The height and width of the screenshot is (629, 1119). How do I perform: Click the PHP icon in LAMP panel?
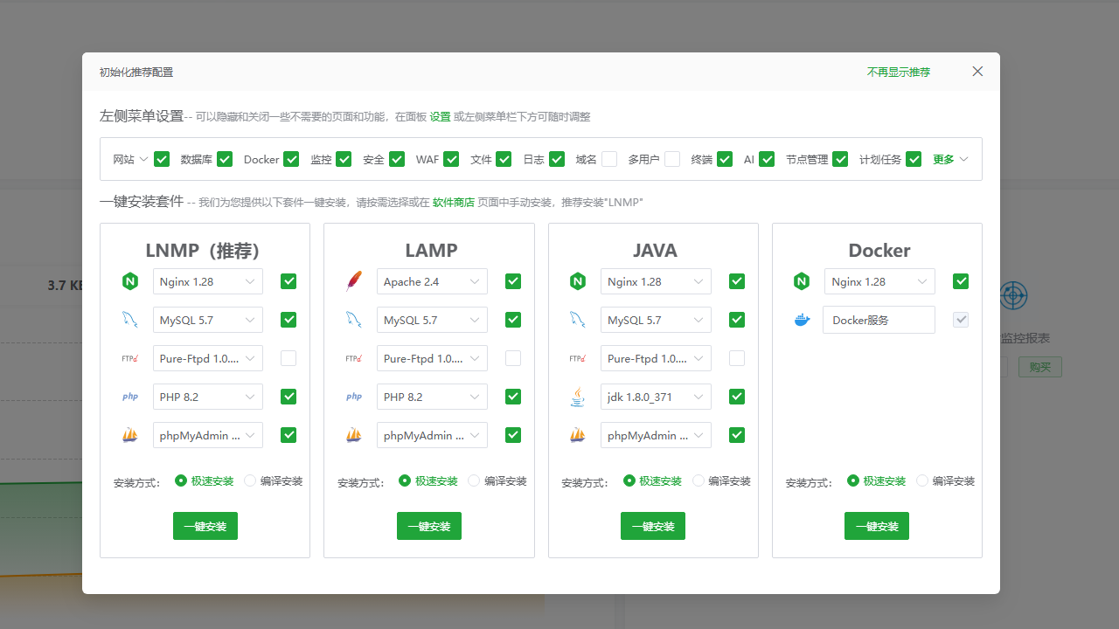point(354,397)
